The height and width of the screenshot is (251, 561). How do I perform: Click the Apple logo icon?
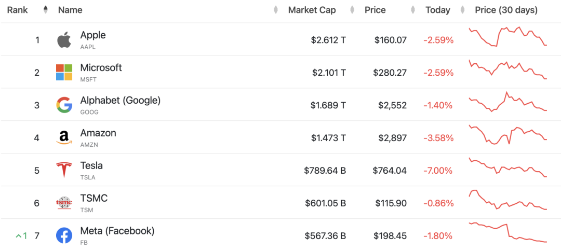tap(64, 40)
